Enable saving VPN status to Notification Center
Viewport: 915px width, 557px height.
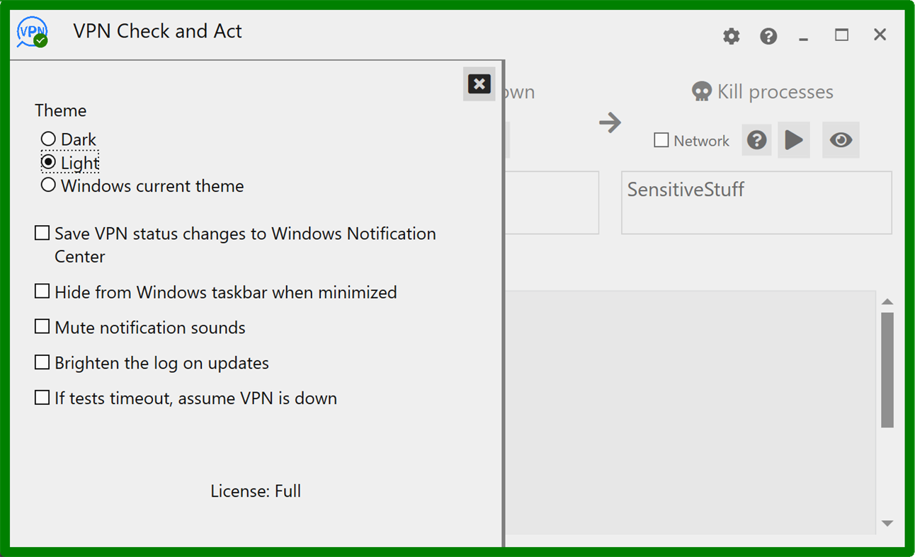click(42, 234)
